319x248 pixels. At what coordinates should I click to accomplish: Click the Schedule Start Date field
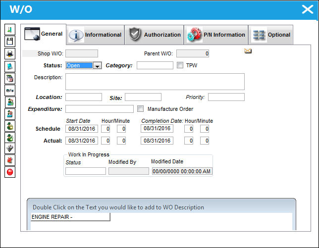click(x=82, y=129)
